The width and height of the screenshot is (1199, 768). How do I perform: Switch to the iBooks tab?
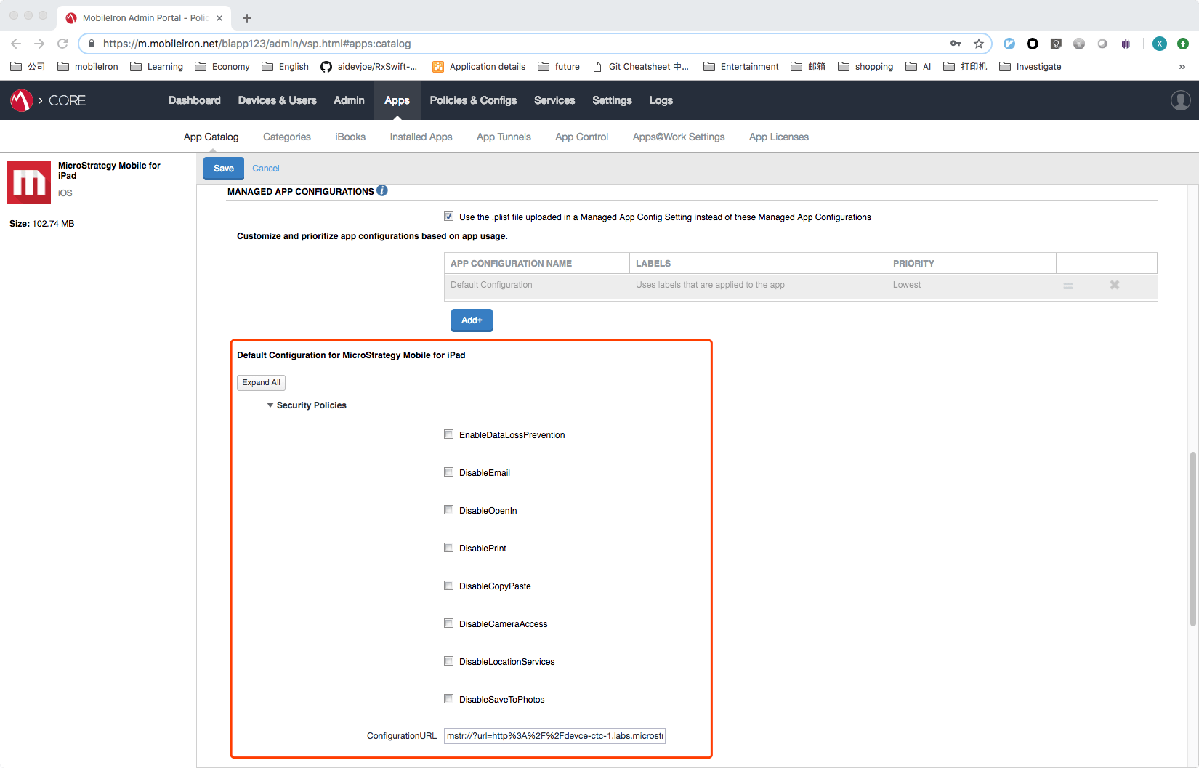[x=350, y=137]
